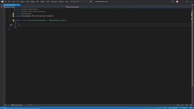This screenshot has height=109, width=194.
Task: Open the Debug menu
Action: tap(33, 2)
